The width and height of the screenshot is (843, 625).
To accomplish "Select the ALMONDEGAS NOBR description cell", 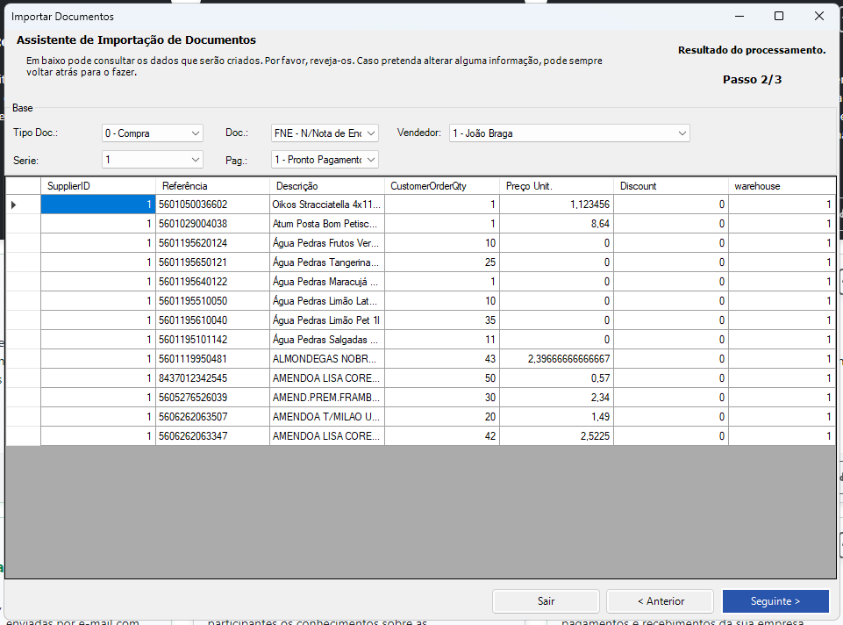I will coord(326,359).
